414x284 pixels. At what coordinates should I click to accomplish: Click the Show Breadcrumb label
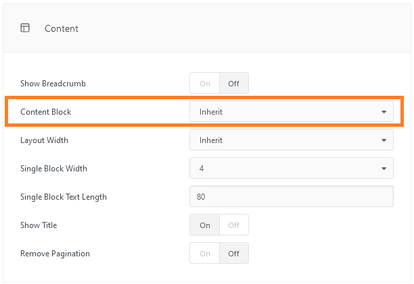tap(53, 84)
